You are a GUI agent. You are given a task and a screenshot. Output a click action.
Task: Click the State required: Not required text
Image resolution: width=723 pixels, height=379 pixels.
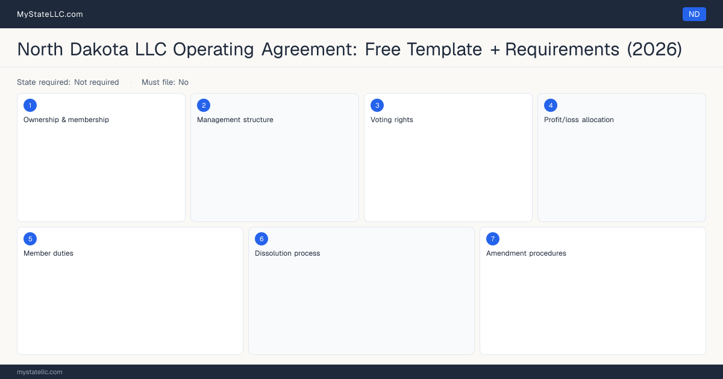click(x=68, y=82)
